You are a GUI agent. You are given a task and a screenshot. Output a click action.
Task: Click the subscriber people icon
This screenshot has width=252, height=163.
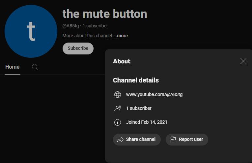118,108
